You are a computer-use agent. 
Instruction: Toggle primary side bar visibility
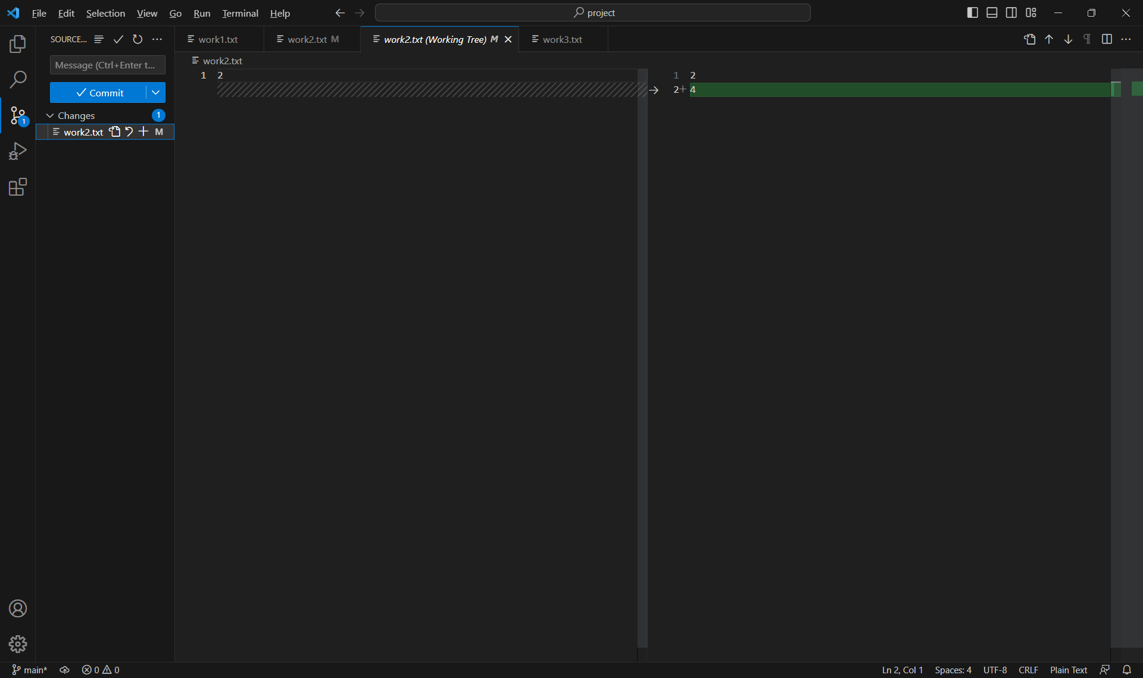(x=972, y=12)
